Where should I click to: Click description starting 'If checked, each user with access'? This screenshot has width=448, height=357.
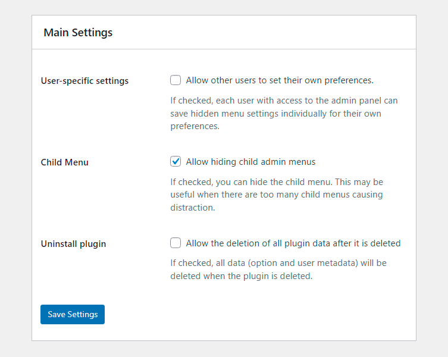(x=284, y=114)
